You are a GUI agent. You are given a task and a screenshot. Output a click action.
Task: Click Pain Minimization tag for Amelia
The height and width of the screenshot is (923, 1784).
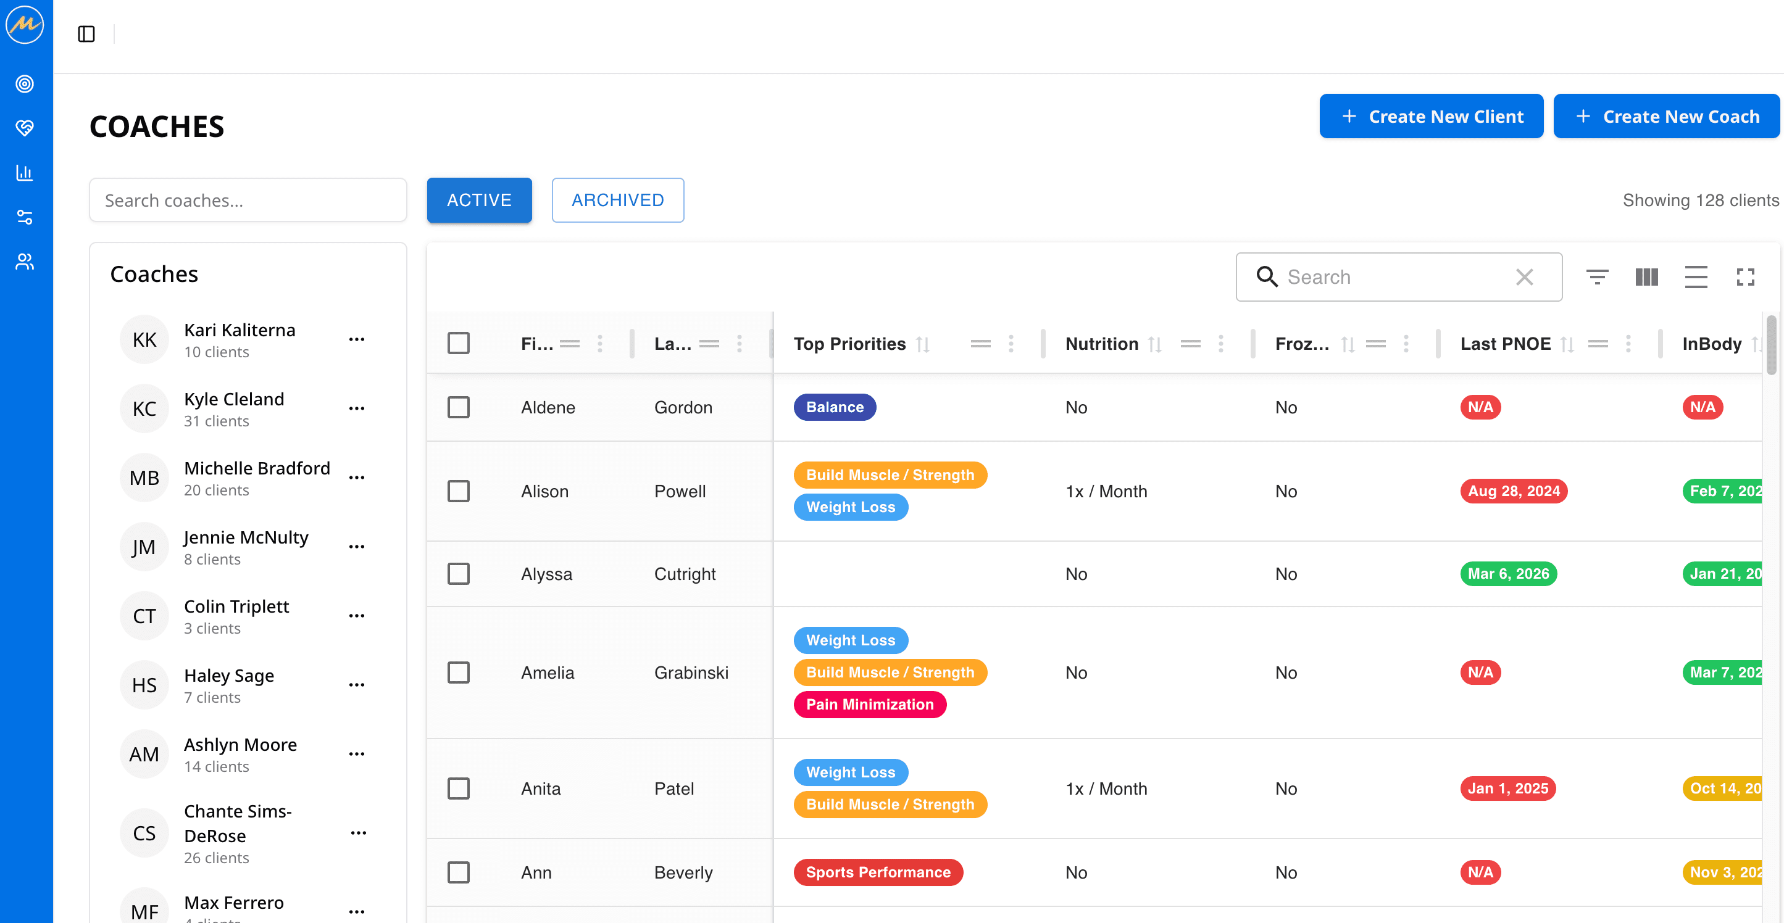[870, 704]
